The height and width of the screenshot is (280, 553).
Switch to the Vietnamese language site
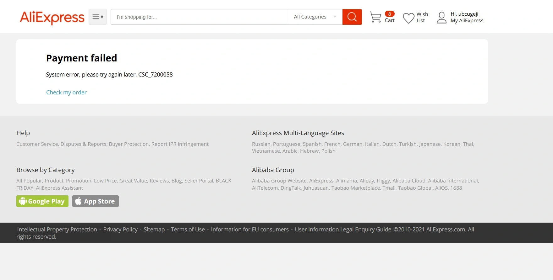click(266, 151)
